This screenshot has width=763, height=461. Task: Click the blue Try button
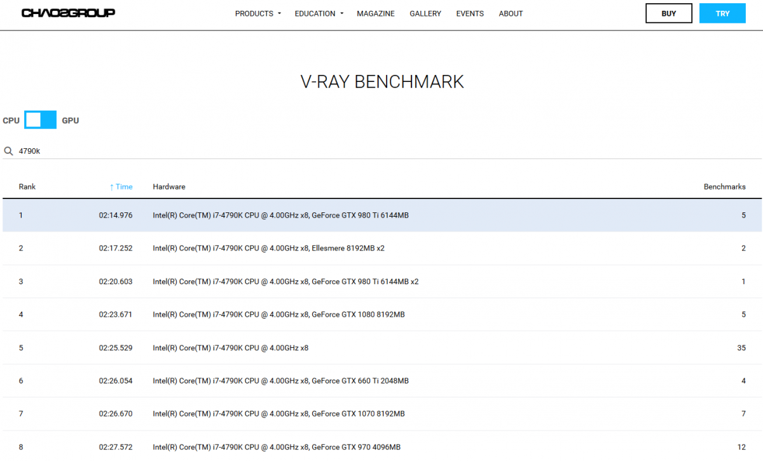coord(722,13)
